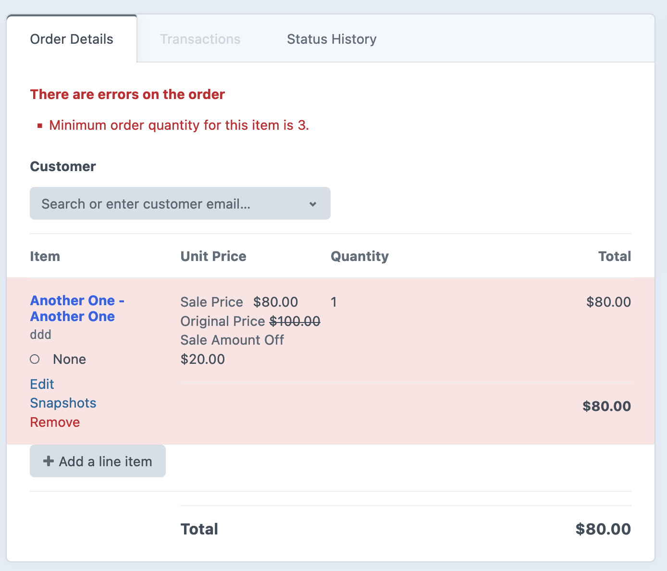Edit the Another One line item
667x571 pixels.
coord(42,384)
